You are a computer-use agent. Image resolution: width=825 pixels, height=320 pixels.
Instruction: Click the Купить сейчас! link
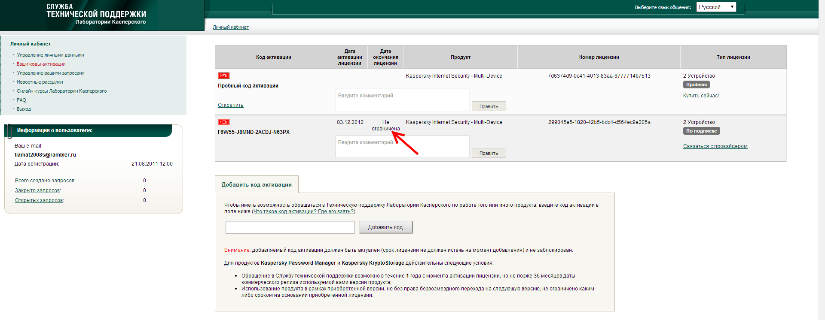pos(701,96)
